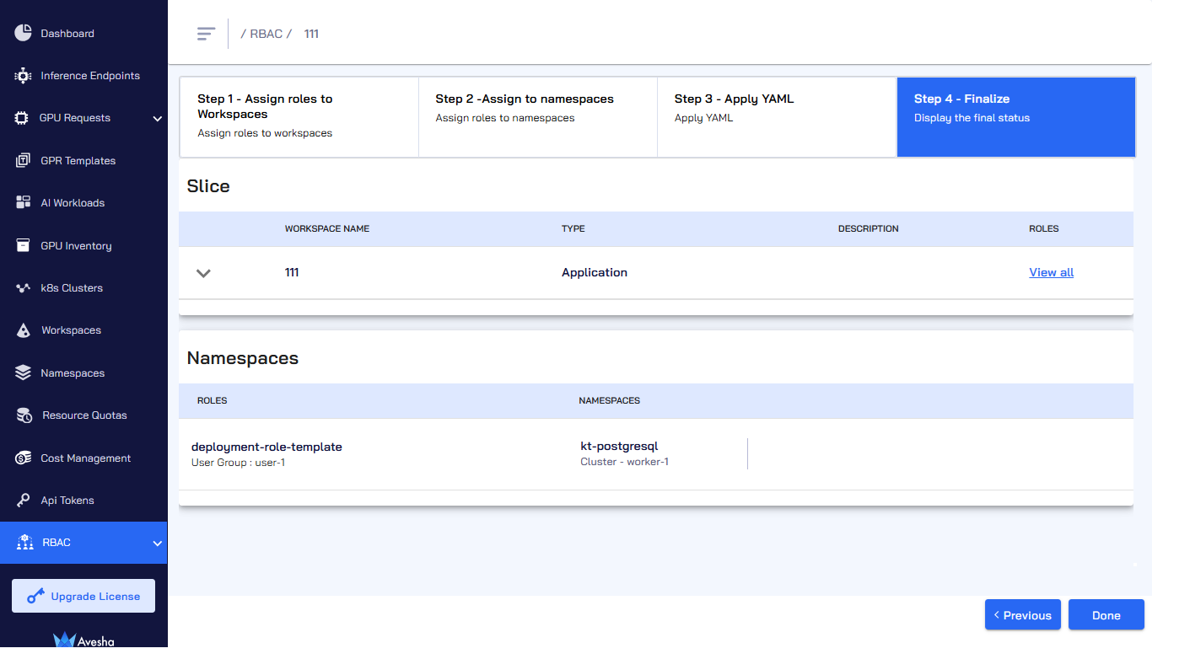This screenshot has height=659, width=1179.
Task: Click the Done button
Action: click(1106, 615)
